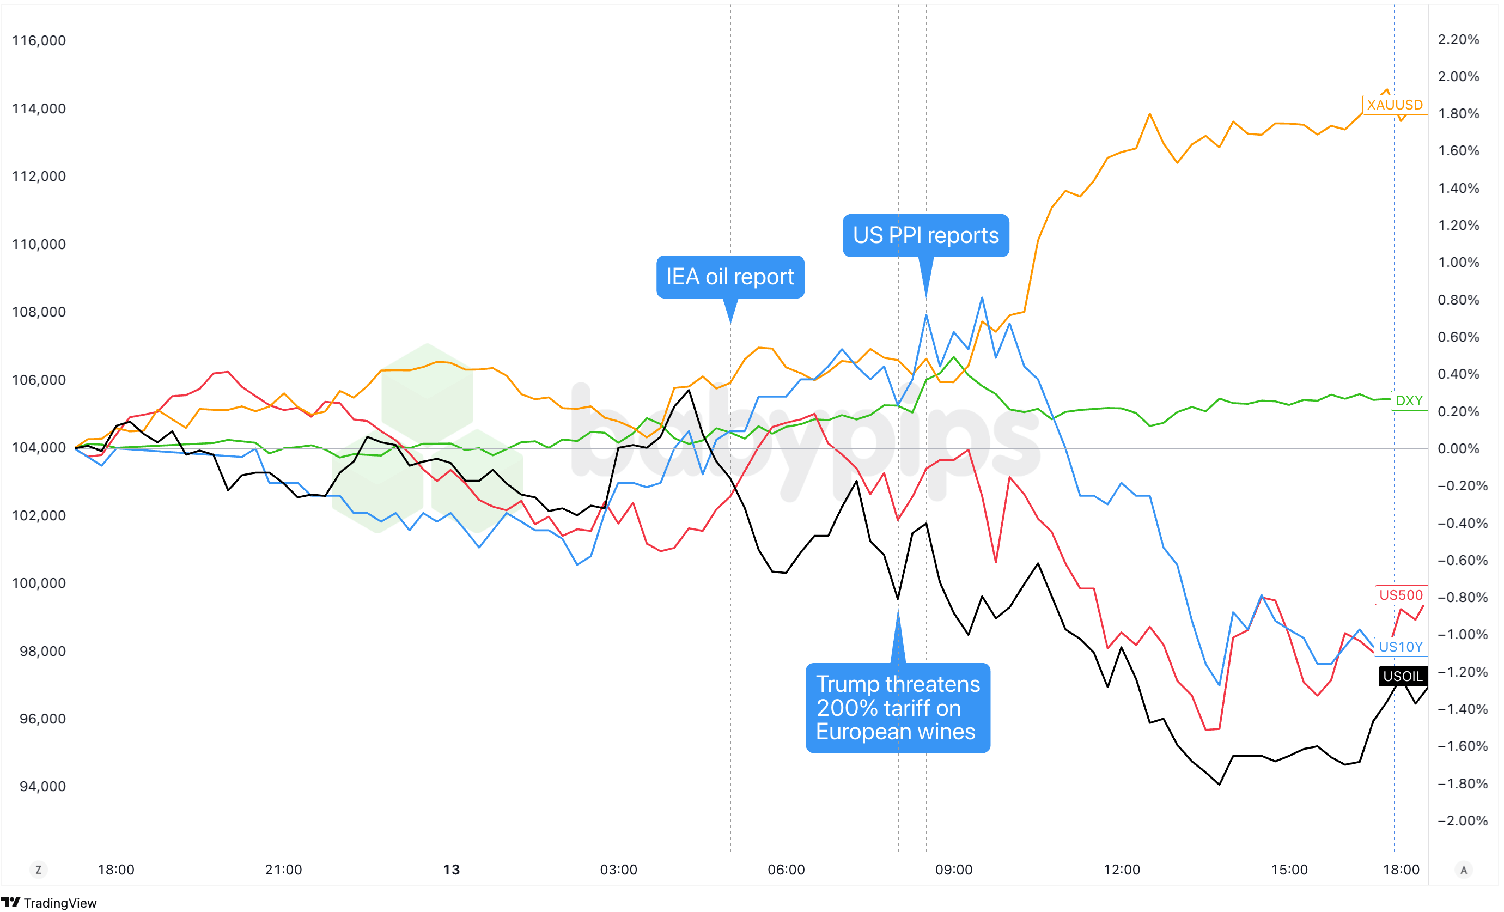Click the IEA oil report callout
The width and height of the screenshot is (1504, 912).
[730, 277]
